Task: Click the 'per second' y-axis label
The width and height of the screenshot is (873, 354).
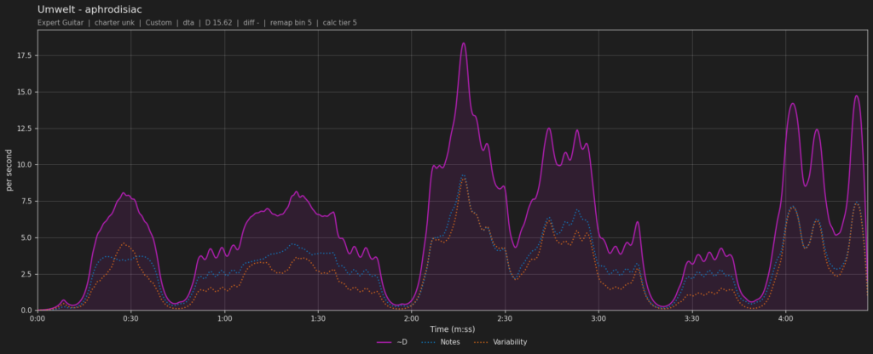Action: (x=9, y=170)
